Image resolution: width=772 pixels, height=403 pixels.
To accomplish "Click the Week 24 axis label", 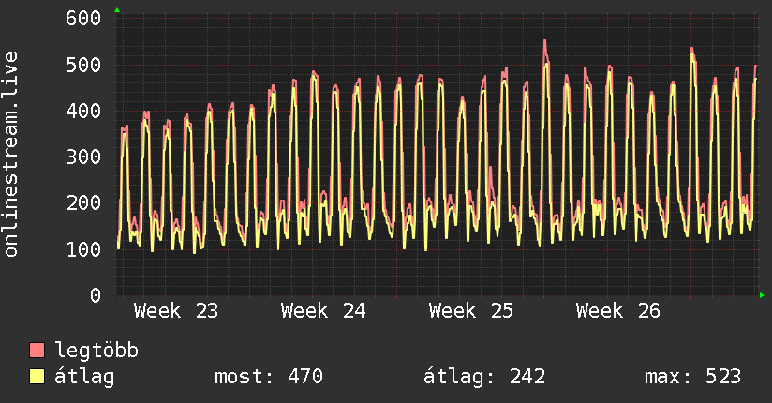I will (323, 311).
